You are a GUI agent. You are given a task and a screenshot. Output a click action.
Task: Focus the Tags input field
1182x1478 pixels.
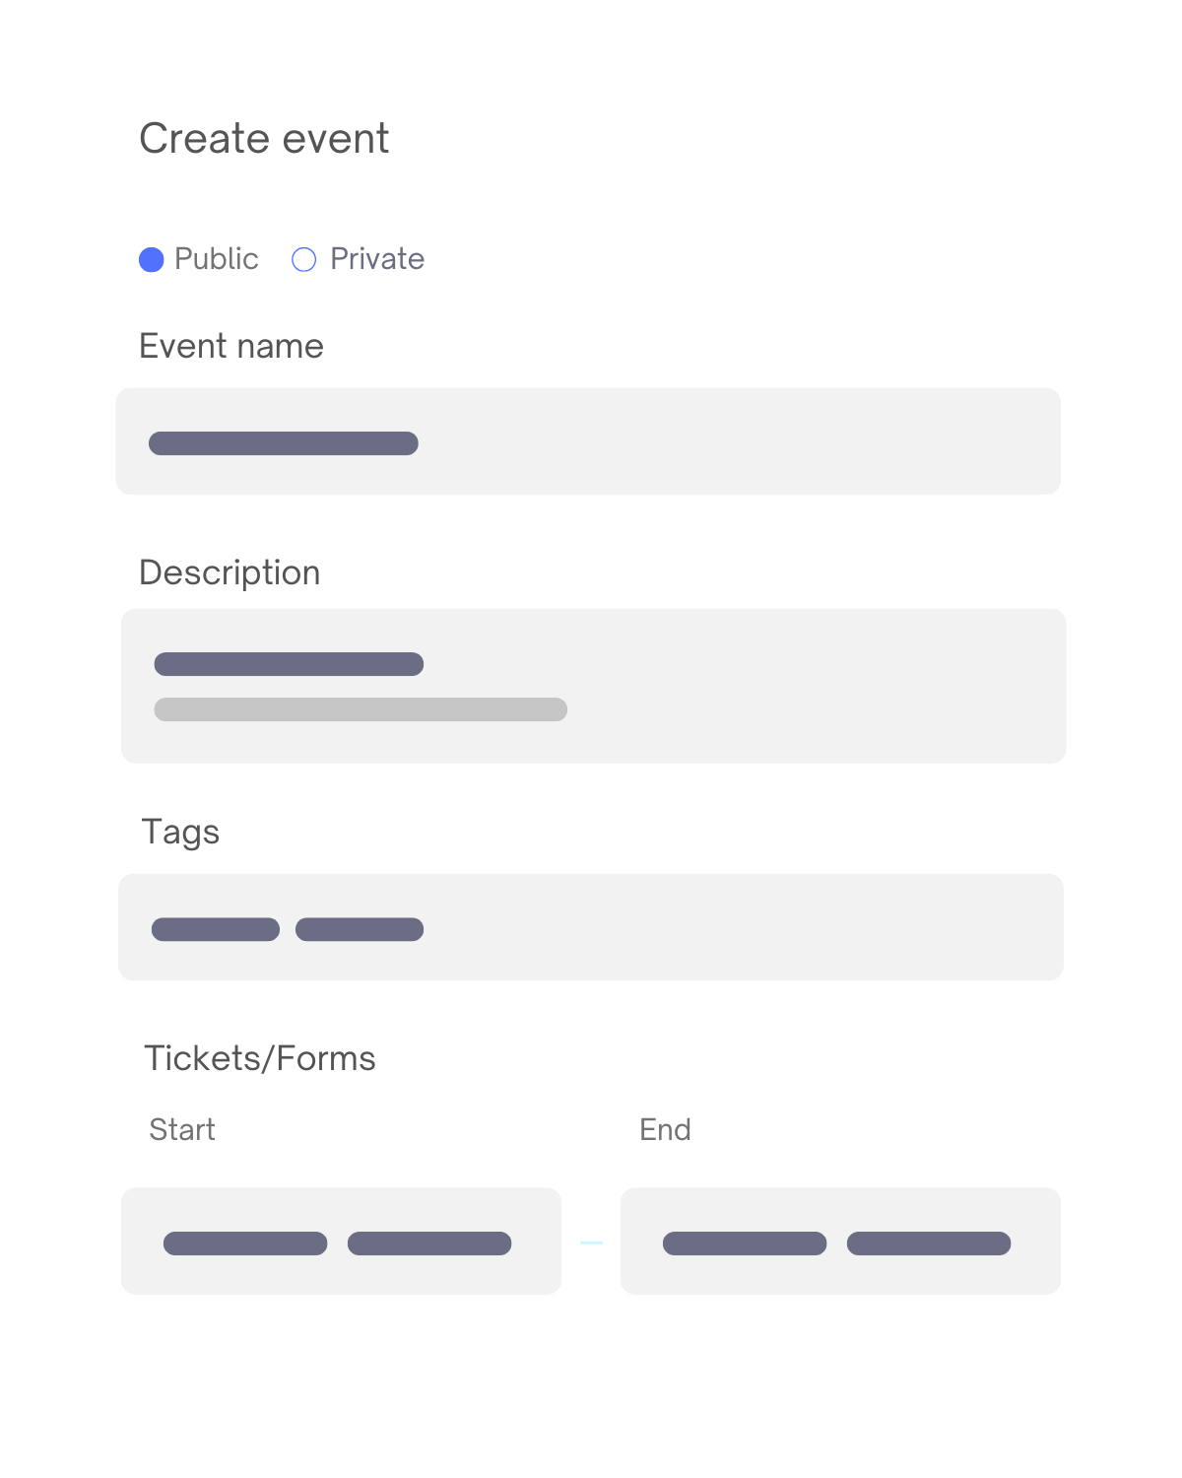pos(591,927)
